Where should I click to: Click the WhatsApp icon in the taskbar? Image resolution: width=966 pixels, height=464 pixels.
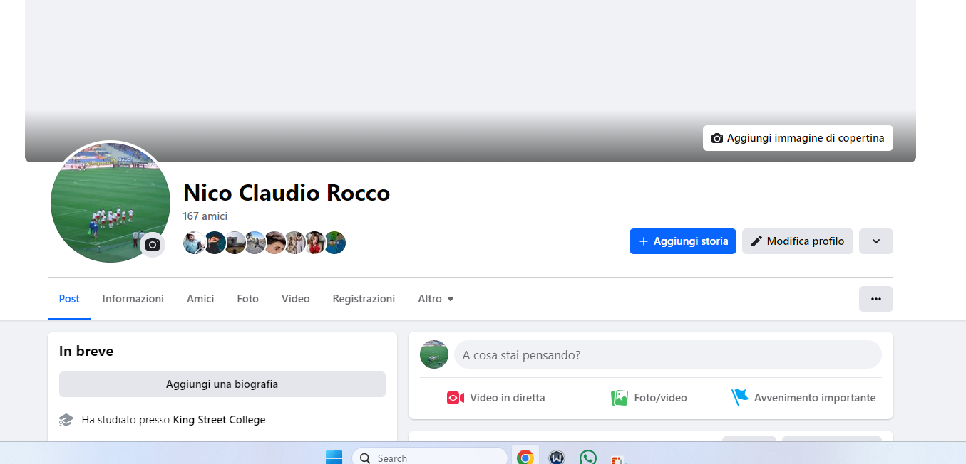pyautogui.click(x=588, y=458)
